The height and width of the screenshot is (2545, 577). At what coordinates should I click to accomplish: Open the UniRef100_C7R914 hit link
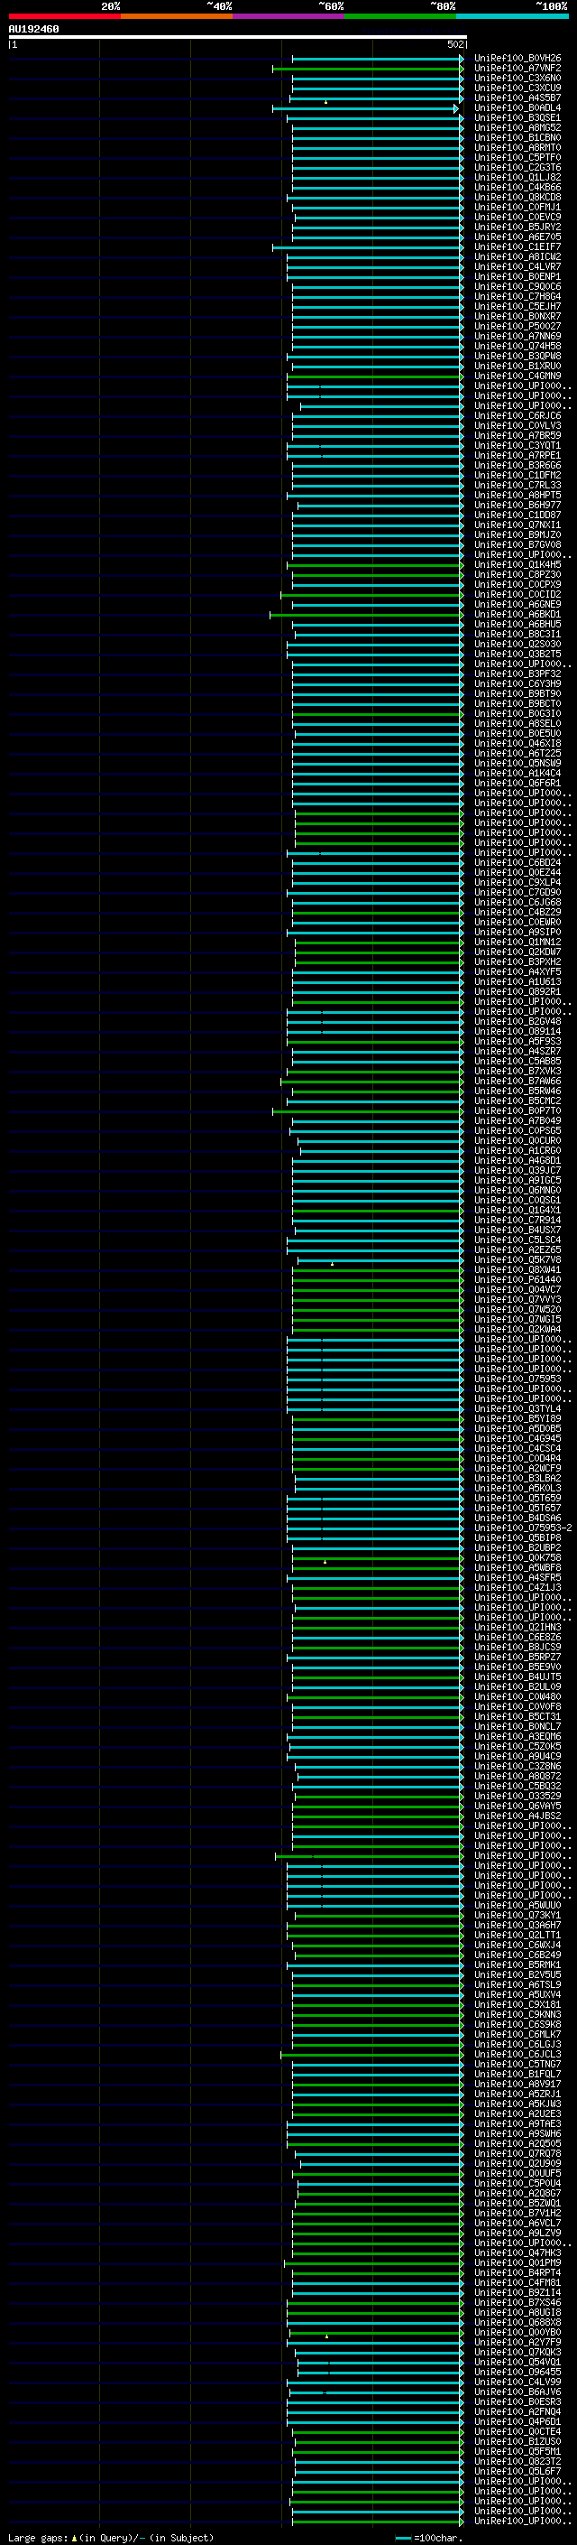(517, 1221)
